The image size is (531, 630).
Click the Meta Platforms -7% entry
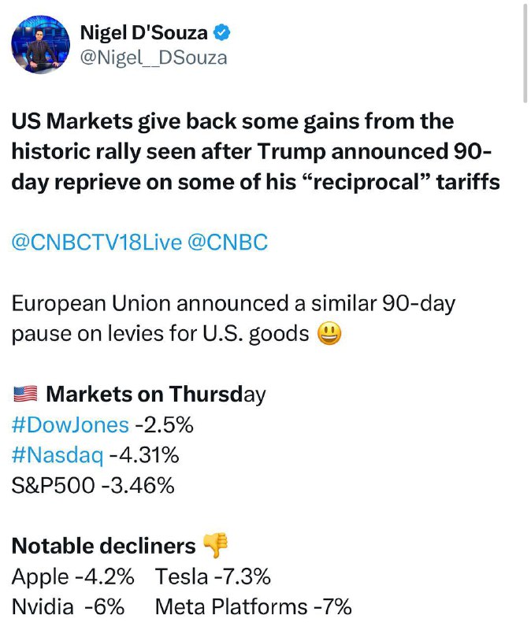point(253,606)
